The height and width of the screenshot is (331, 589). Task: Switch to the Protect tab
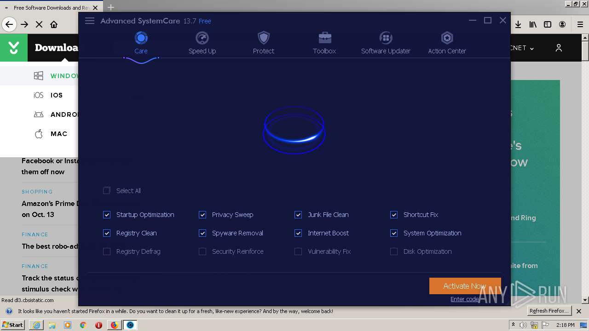(x=263, y=43)
